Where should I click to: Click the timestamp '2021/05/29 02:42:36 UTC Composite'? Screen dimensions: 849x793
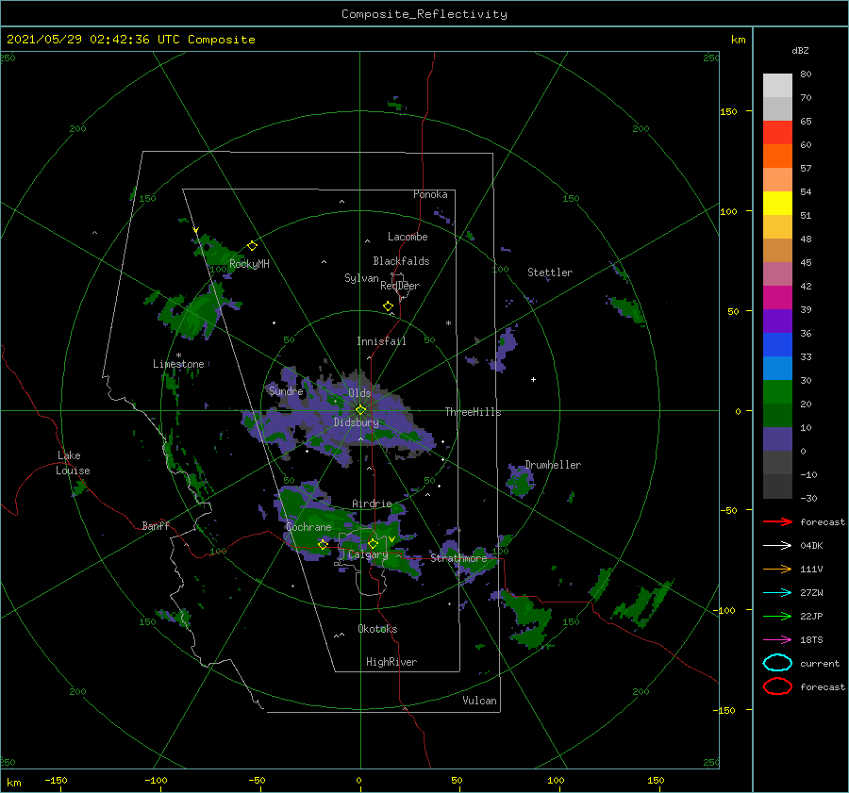[x=131, y=40]
